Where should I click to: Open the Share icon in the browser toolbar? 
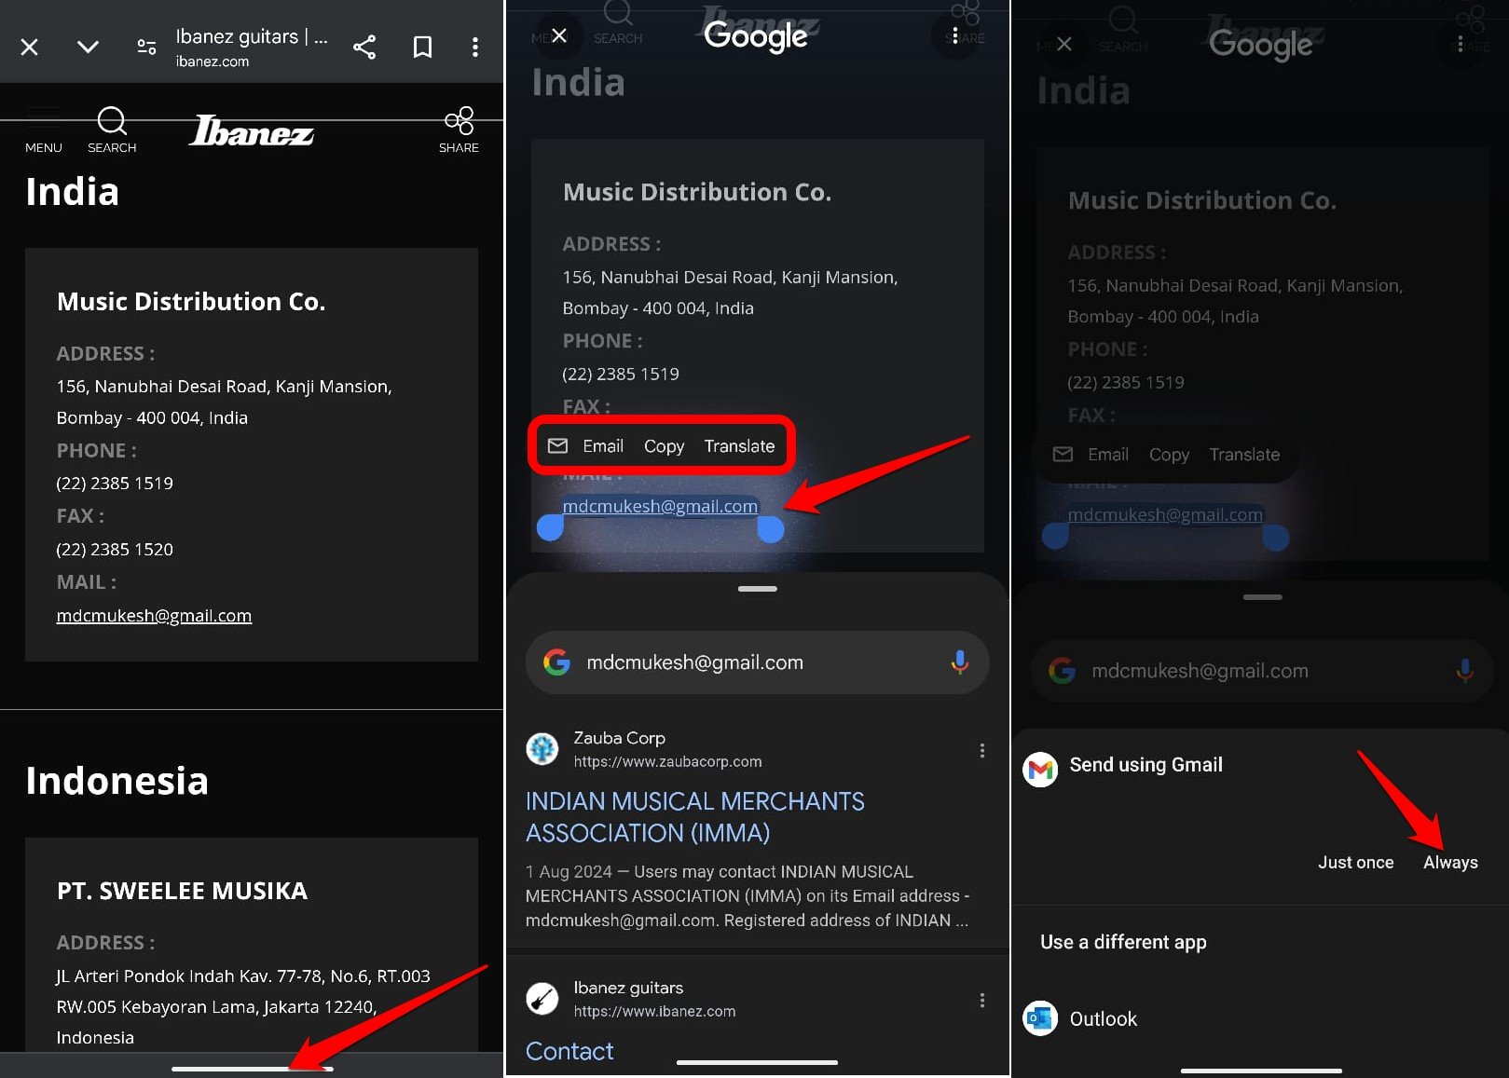pyautogui.click(x=364, y=45)
